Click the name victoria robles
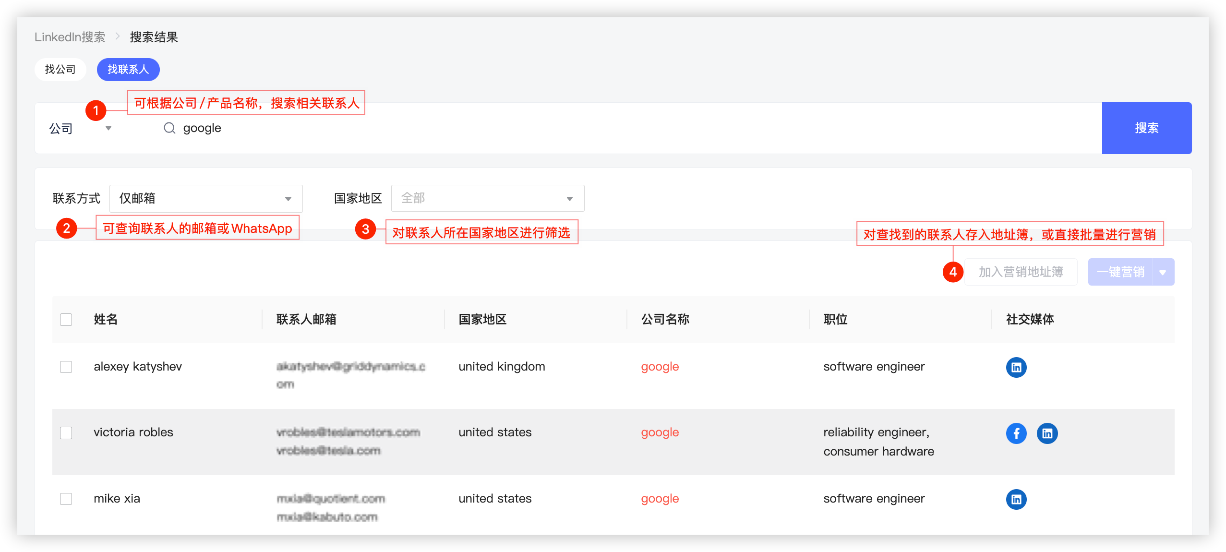This screenshot has width=1226, height=552. [133, 432]
